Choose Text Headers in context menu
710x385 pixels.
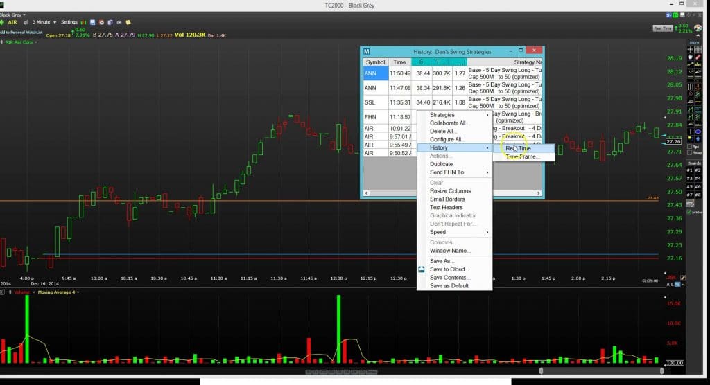pyautogui.click(x=455, y=207)
